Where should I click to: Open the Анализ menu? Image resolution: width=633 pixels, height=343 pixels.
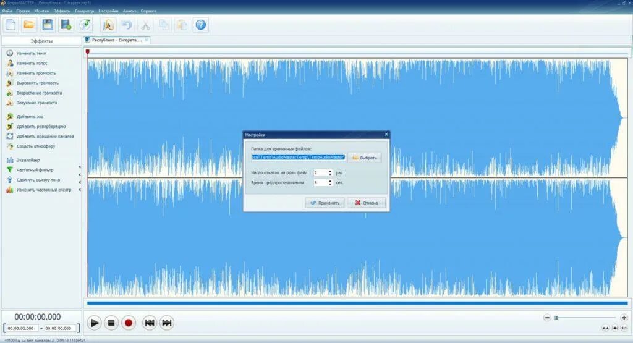point(130,11)
